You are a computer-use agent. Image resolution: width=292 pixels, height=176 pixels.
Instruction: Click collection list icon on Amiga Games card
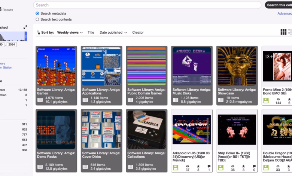[40, 100]
